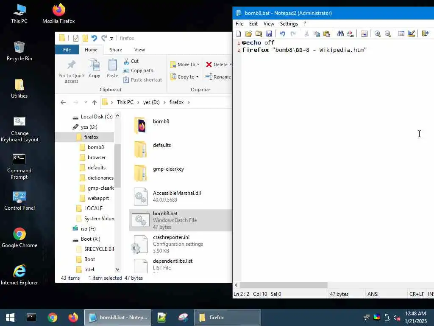This screenshot has height=326, width=434.
Task: Open the Customize Quick Access Toolbar arrow
Action: (111, 39)
